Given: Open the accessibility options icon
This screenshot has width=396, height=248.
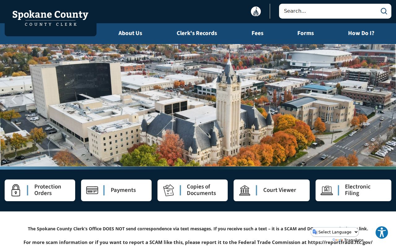Looking at the screenshot, I should point(382,232).
